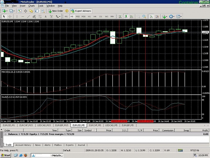Select the vertical line drawing tool
Screen dimensions: 210x158
pos(17,17)
